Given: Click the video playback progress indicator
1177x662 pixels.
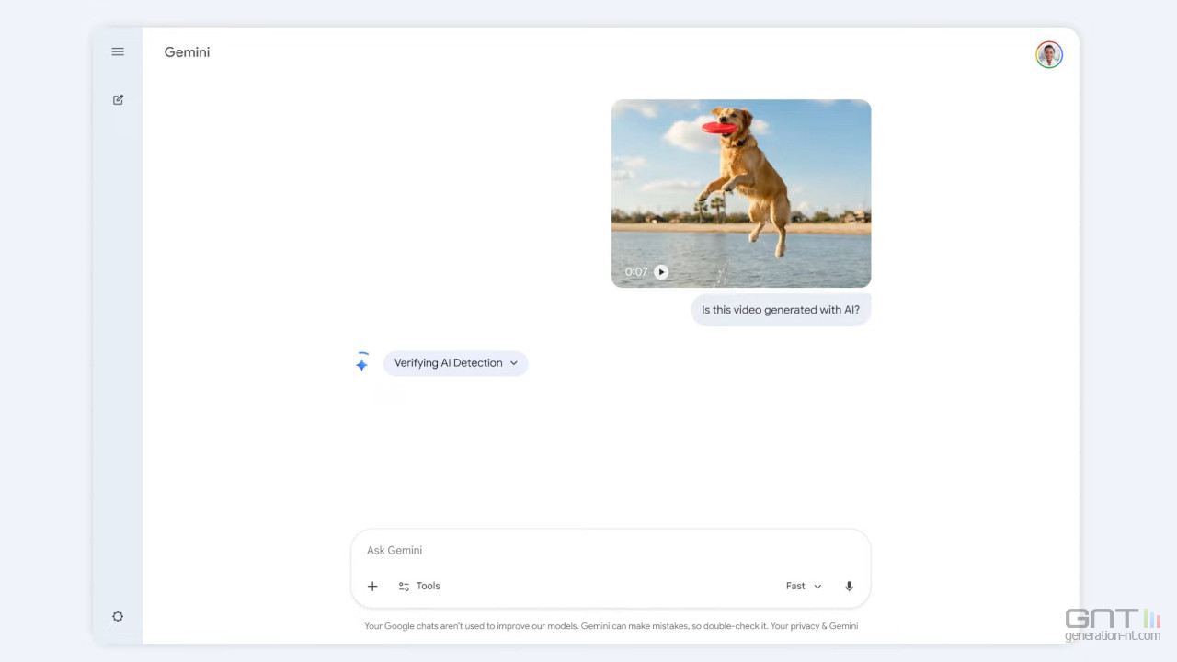Looking at the screenshot, I should tap(636, 271).
